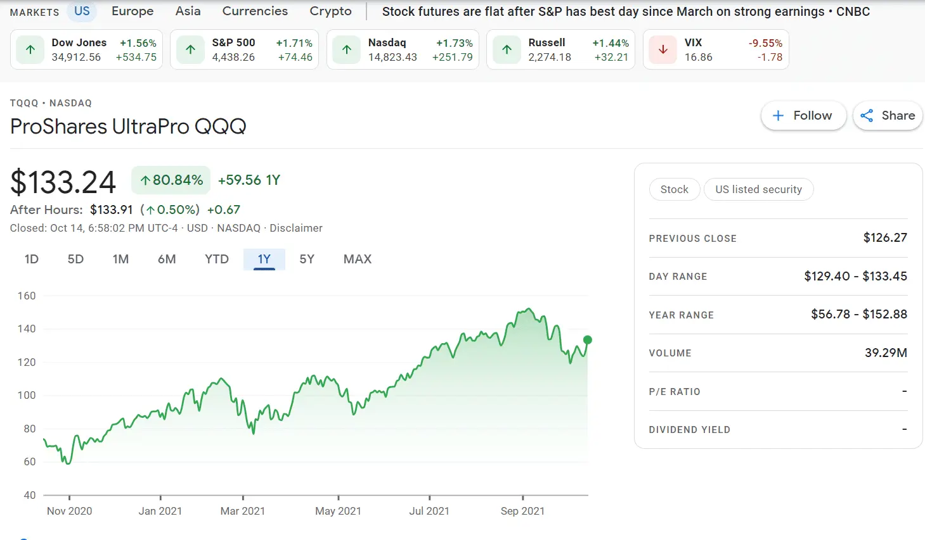Switch to the Europe markets tab
The width and height of the screenshot is (925, 540).
tap(133, 11)
